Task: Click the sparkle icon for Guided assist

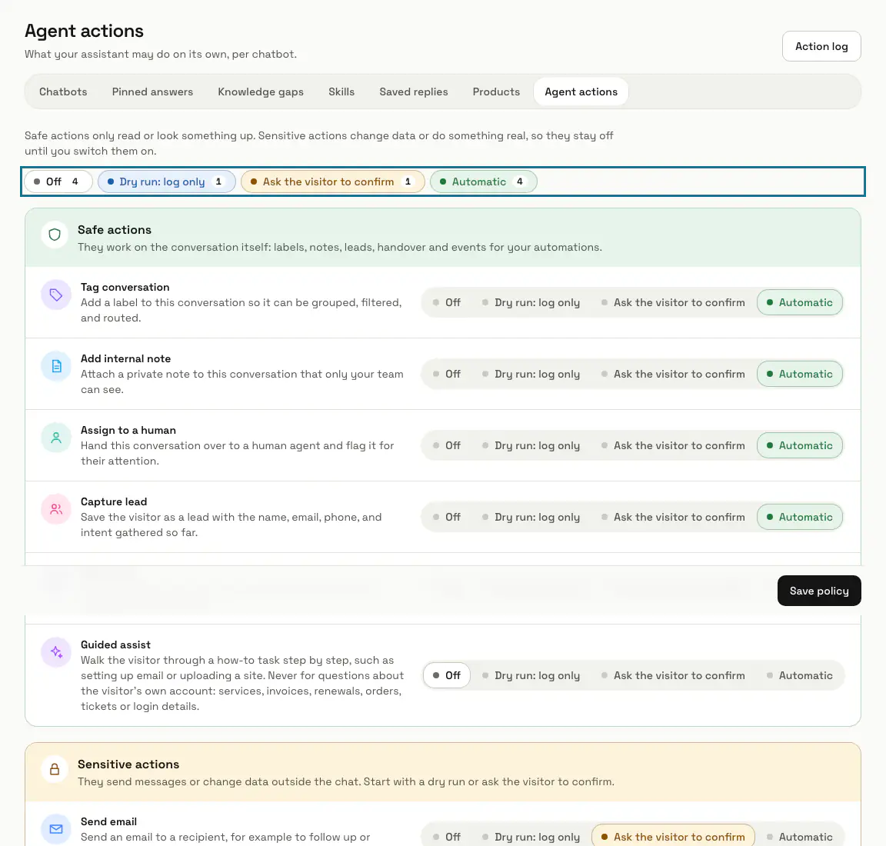Action: click(x=56, y=652)
